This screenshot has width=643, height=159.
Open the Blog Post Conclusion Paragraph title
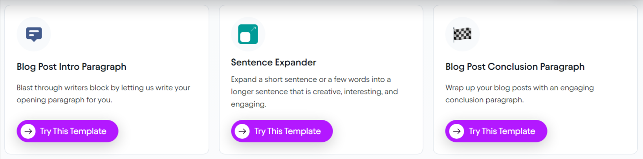[515, 67]
